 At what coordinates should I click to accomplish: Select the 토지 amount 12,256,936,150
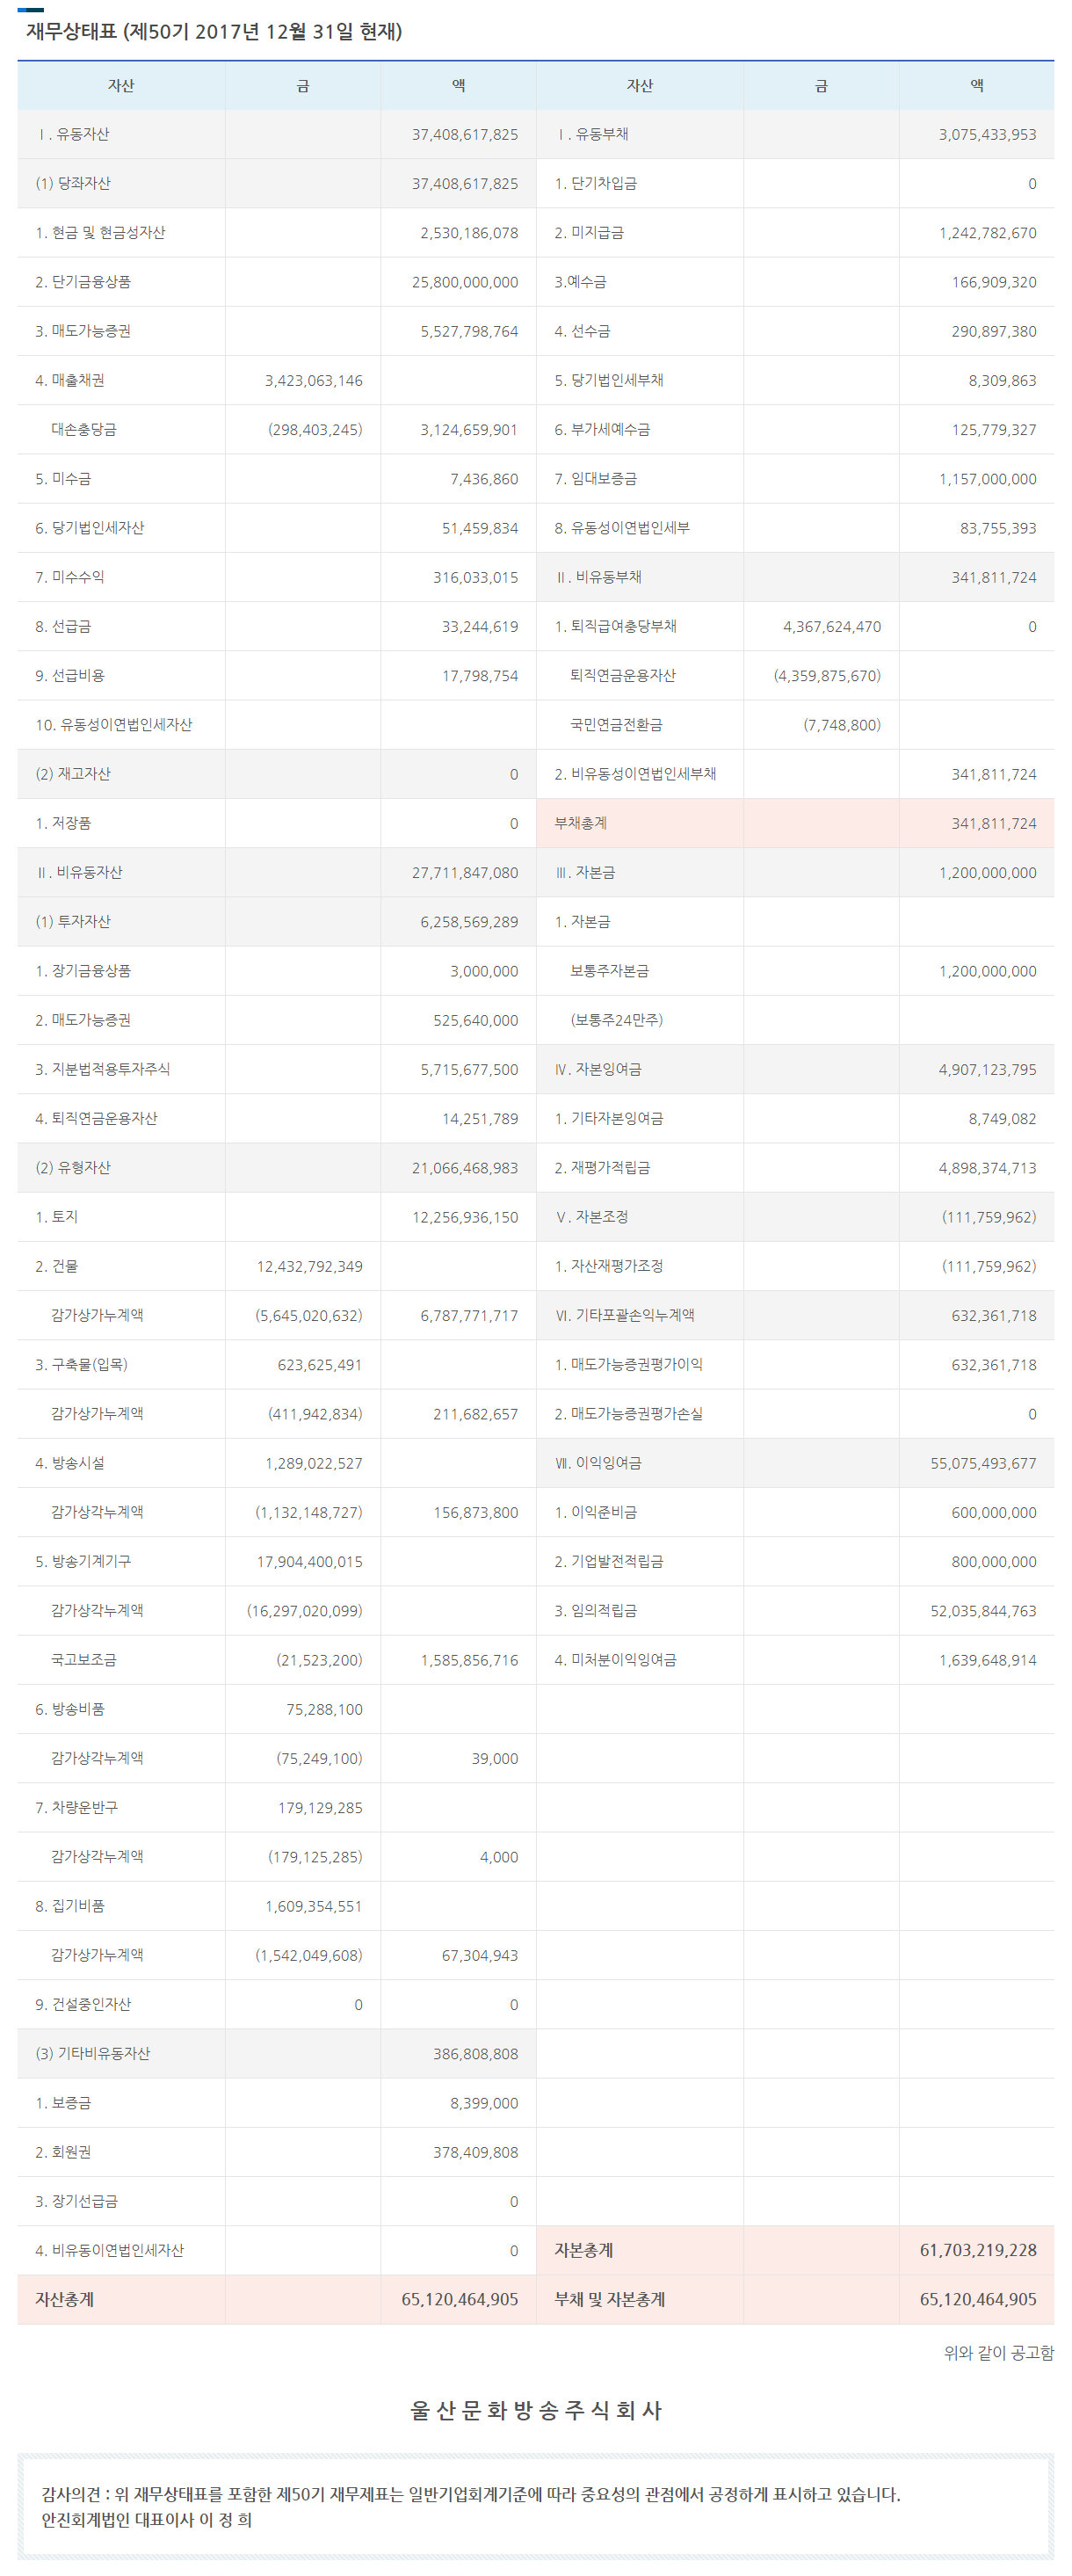464,1217
